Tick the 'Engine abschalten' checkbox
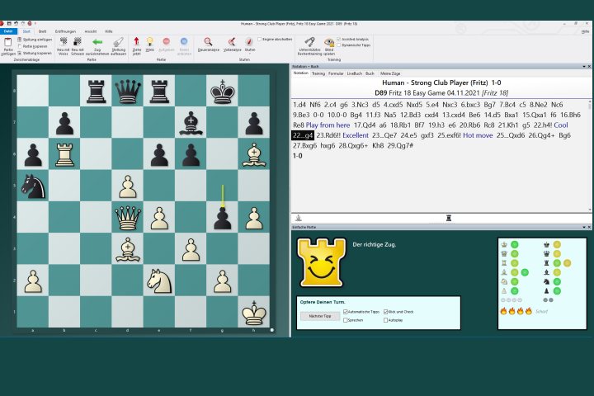594x396 pixels. (260, 39)
